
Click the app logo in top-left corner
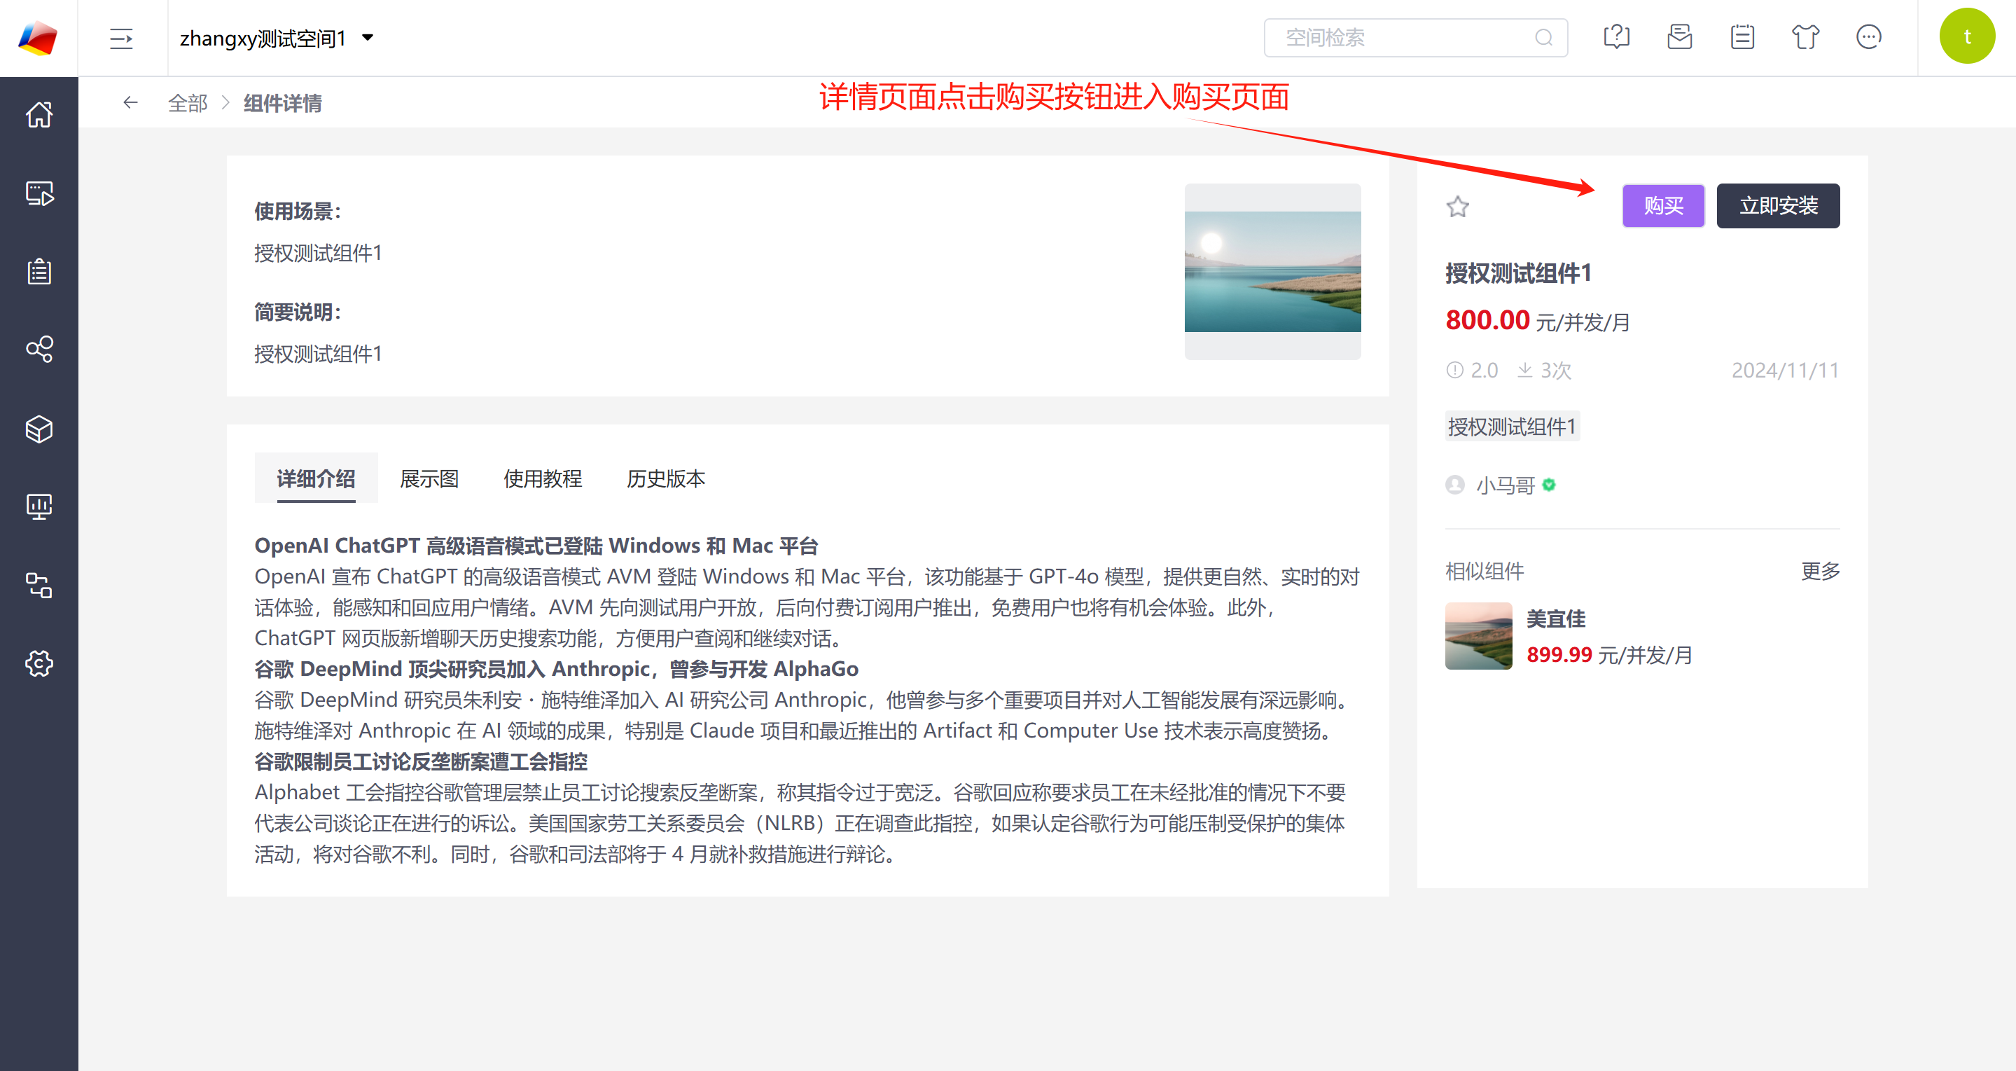[x=39, y=38]
